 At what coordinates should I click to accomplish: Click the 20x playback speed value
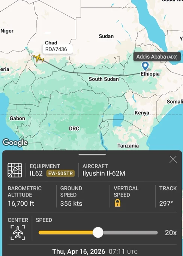[171, 233]
